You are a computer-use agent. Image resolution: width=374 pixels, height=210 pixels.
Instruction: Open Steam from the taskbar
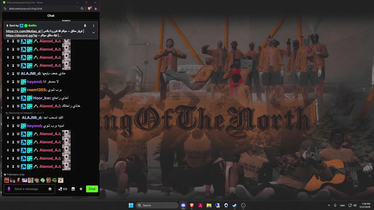pyautogui.click(x=235, y=205)
